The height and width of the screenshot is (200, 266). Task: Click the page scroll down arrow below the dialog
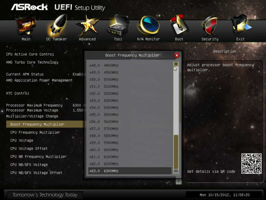(178, 182)
